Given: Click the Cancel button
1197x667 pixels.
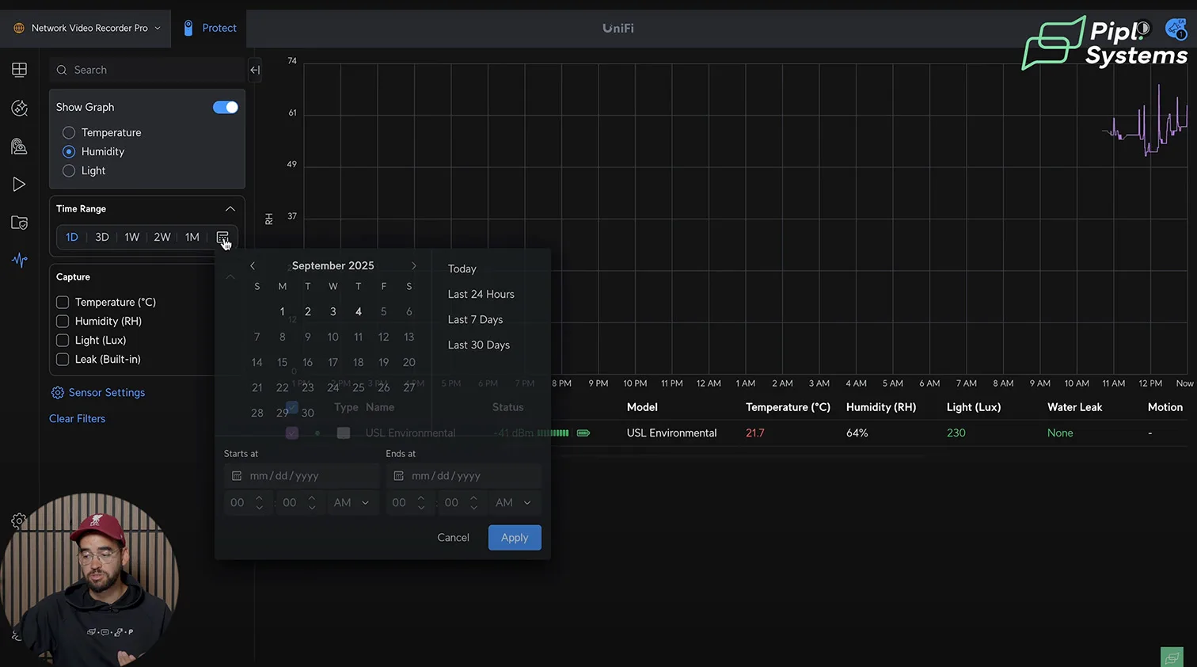Looking at the screenshot, I should pos(454,537).
